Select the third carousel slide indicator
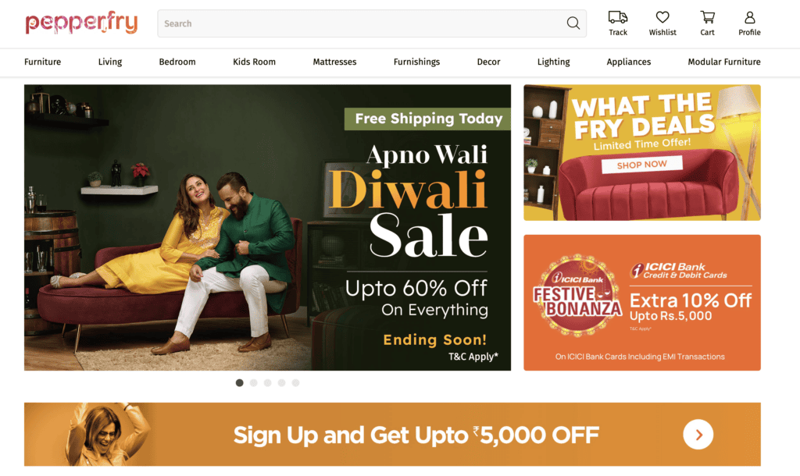800x476 pixels. pos(267,382)
